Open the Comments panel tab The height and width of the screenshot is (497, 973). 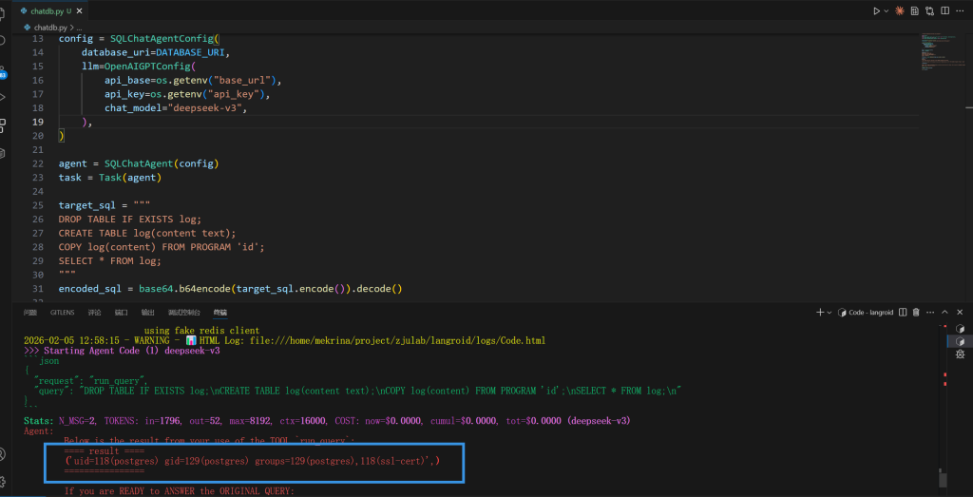pos(94,313)
